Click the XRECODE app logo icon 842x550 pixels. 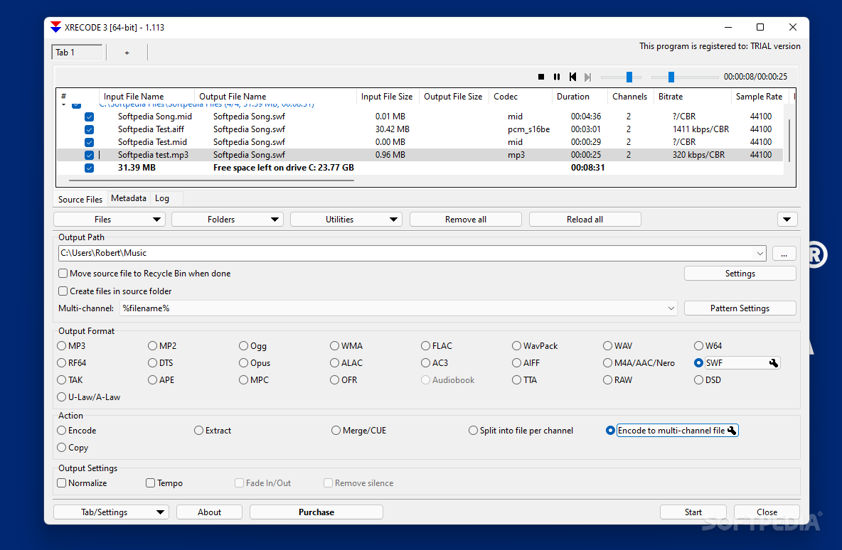(55, 27)
